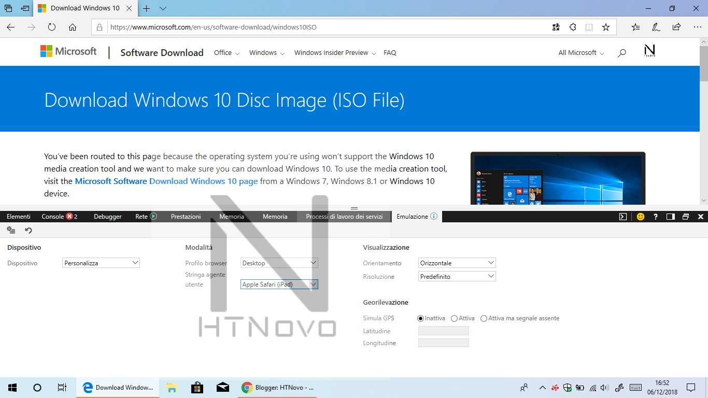Expand the All Microsoft menu
The image size is (708, 398).
pos(581,52)
